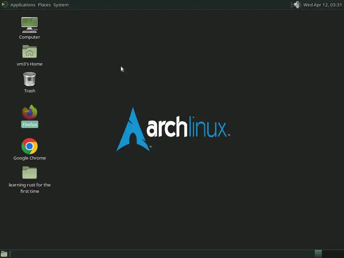Open the System menu
This screenshot has width=344, height=258.
61,5
